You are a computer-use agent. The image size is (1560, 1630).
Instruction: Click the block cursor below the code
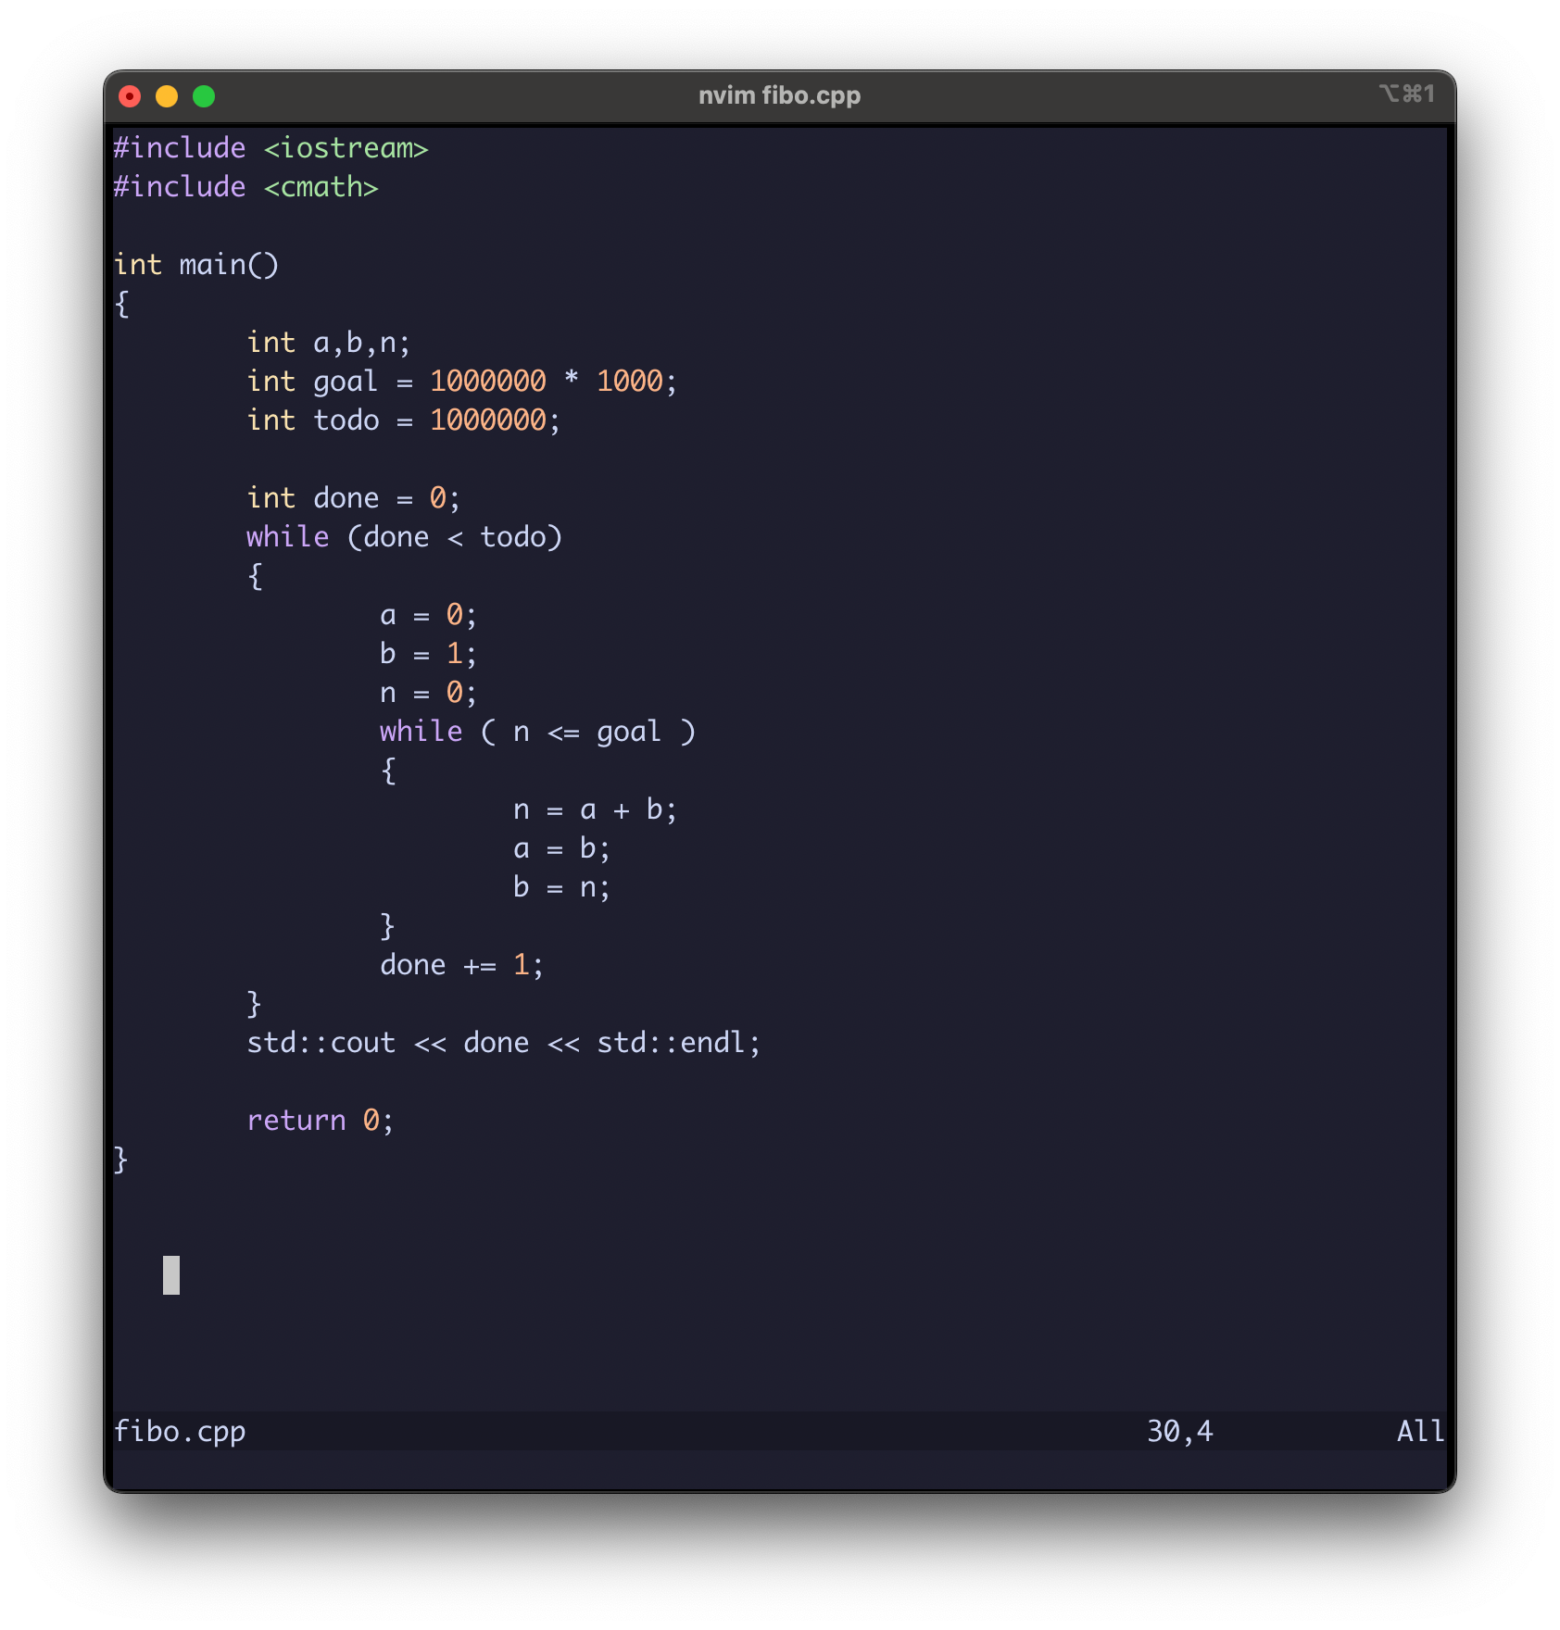[171, 1273]
